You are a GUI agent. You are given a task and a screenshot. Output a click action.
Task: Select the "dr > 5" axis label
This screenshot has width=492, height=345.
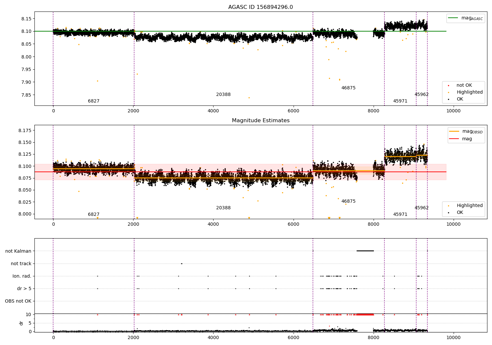tap(24, 288)
